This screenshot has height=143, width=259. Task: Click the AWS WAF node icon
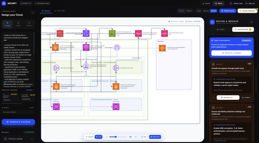[x=60, y=34]
